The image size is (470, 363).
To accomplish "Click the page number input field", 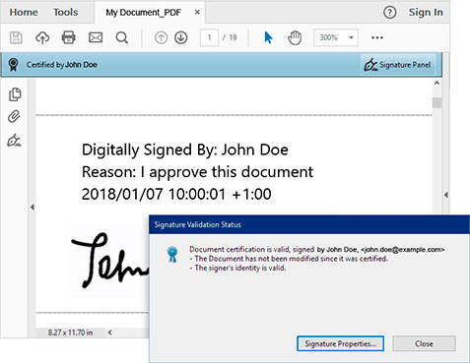I will tap(209, 37).
